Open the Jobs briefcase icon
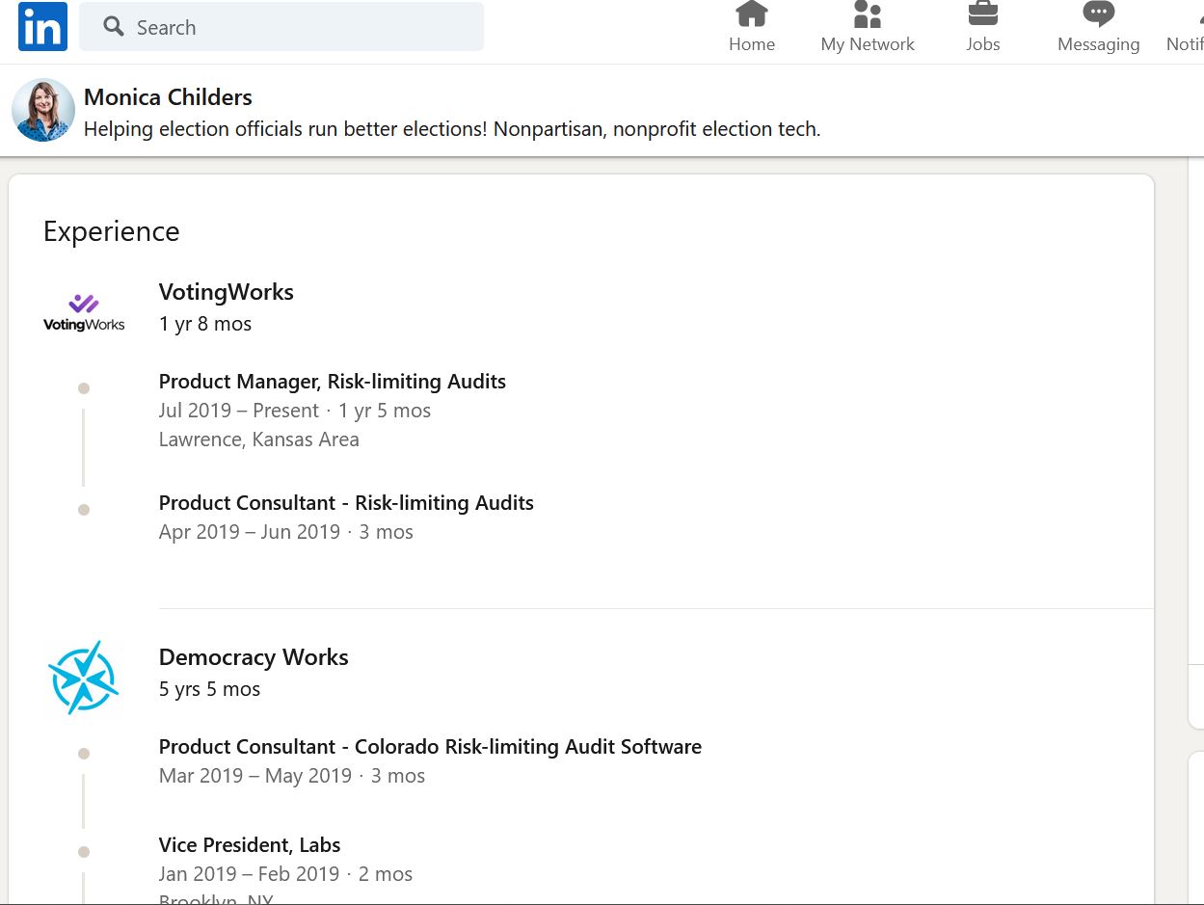The image size is (1204, 905). pyautogui.click(x=982, y=14)
